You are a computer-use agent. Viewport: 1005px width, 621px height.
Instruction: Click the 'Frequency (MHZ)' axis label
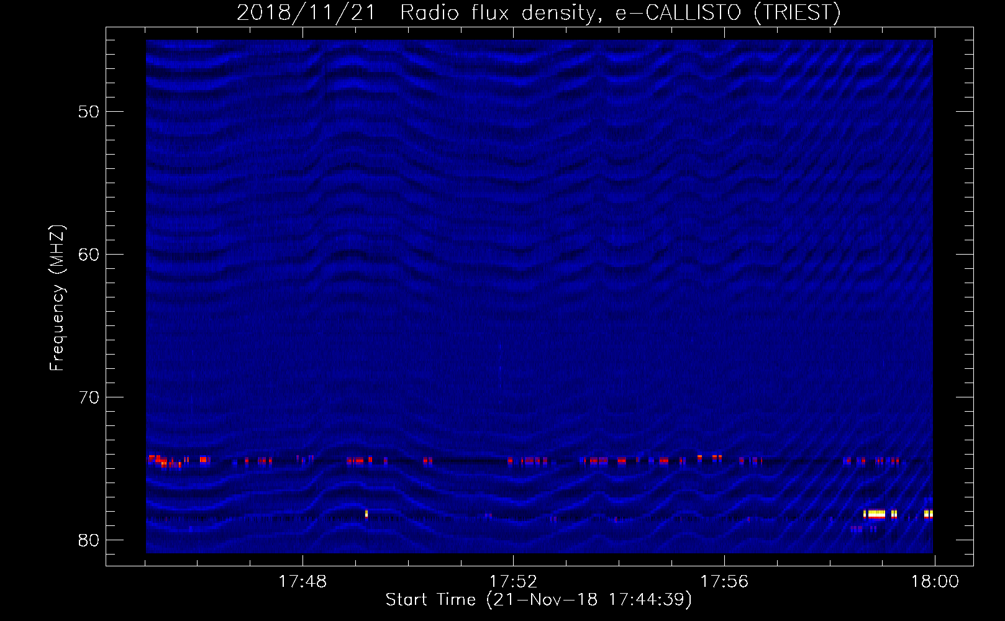[x=57, y=298]
